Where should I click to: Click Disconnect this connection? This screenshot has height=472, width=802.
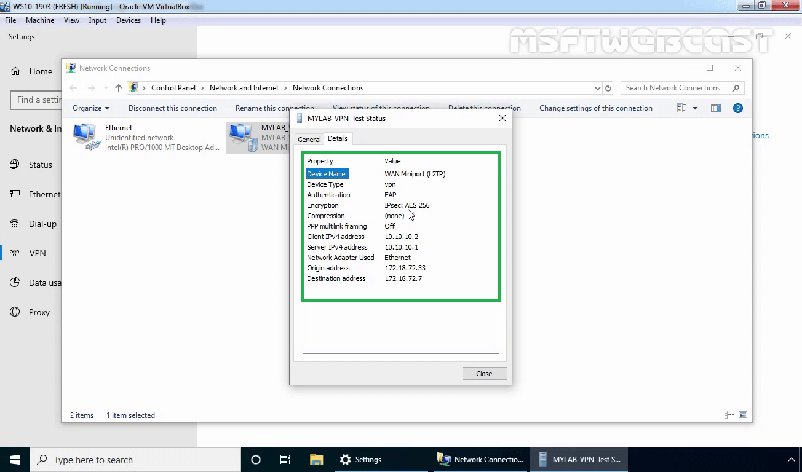[x=172, y=108]
